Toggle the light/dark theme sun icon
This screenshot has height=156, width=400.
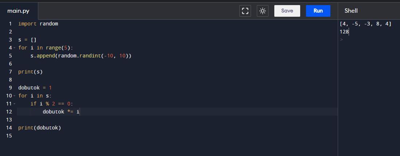click(x=263, y=11)
